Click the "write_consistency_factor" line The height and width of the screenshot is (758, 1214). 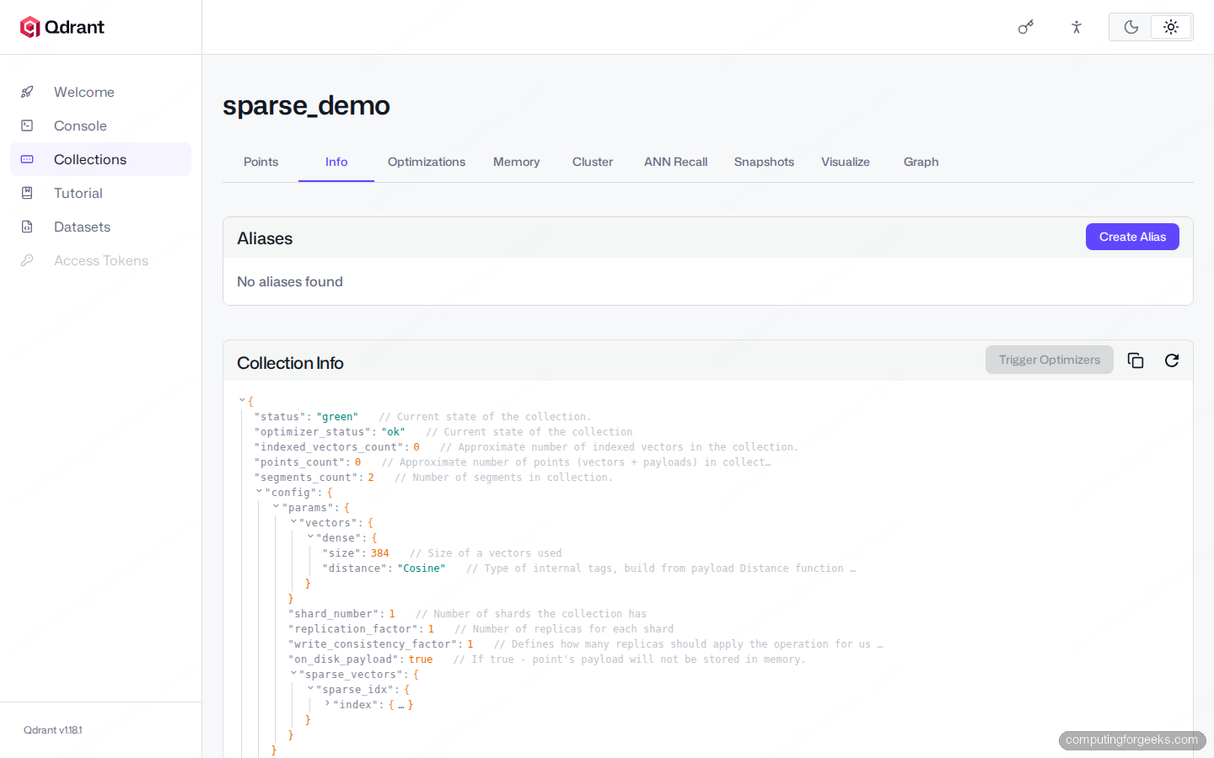(381, 644)
